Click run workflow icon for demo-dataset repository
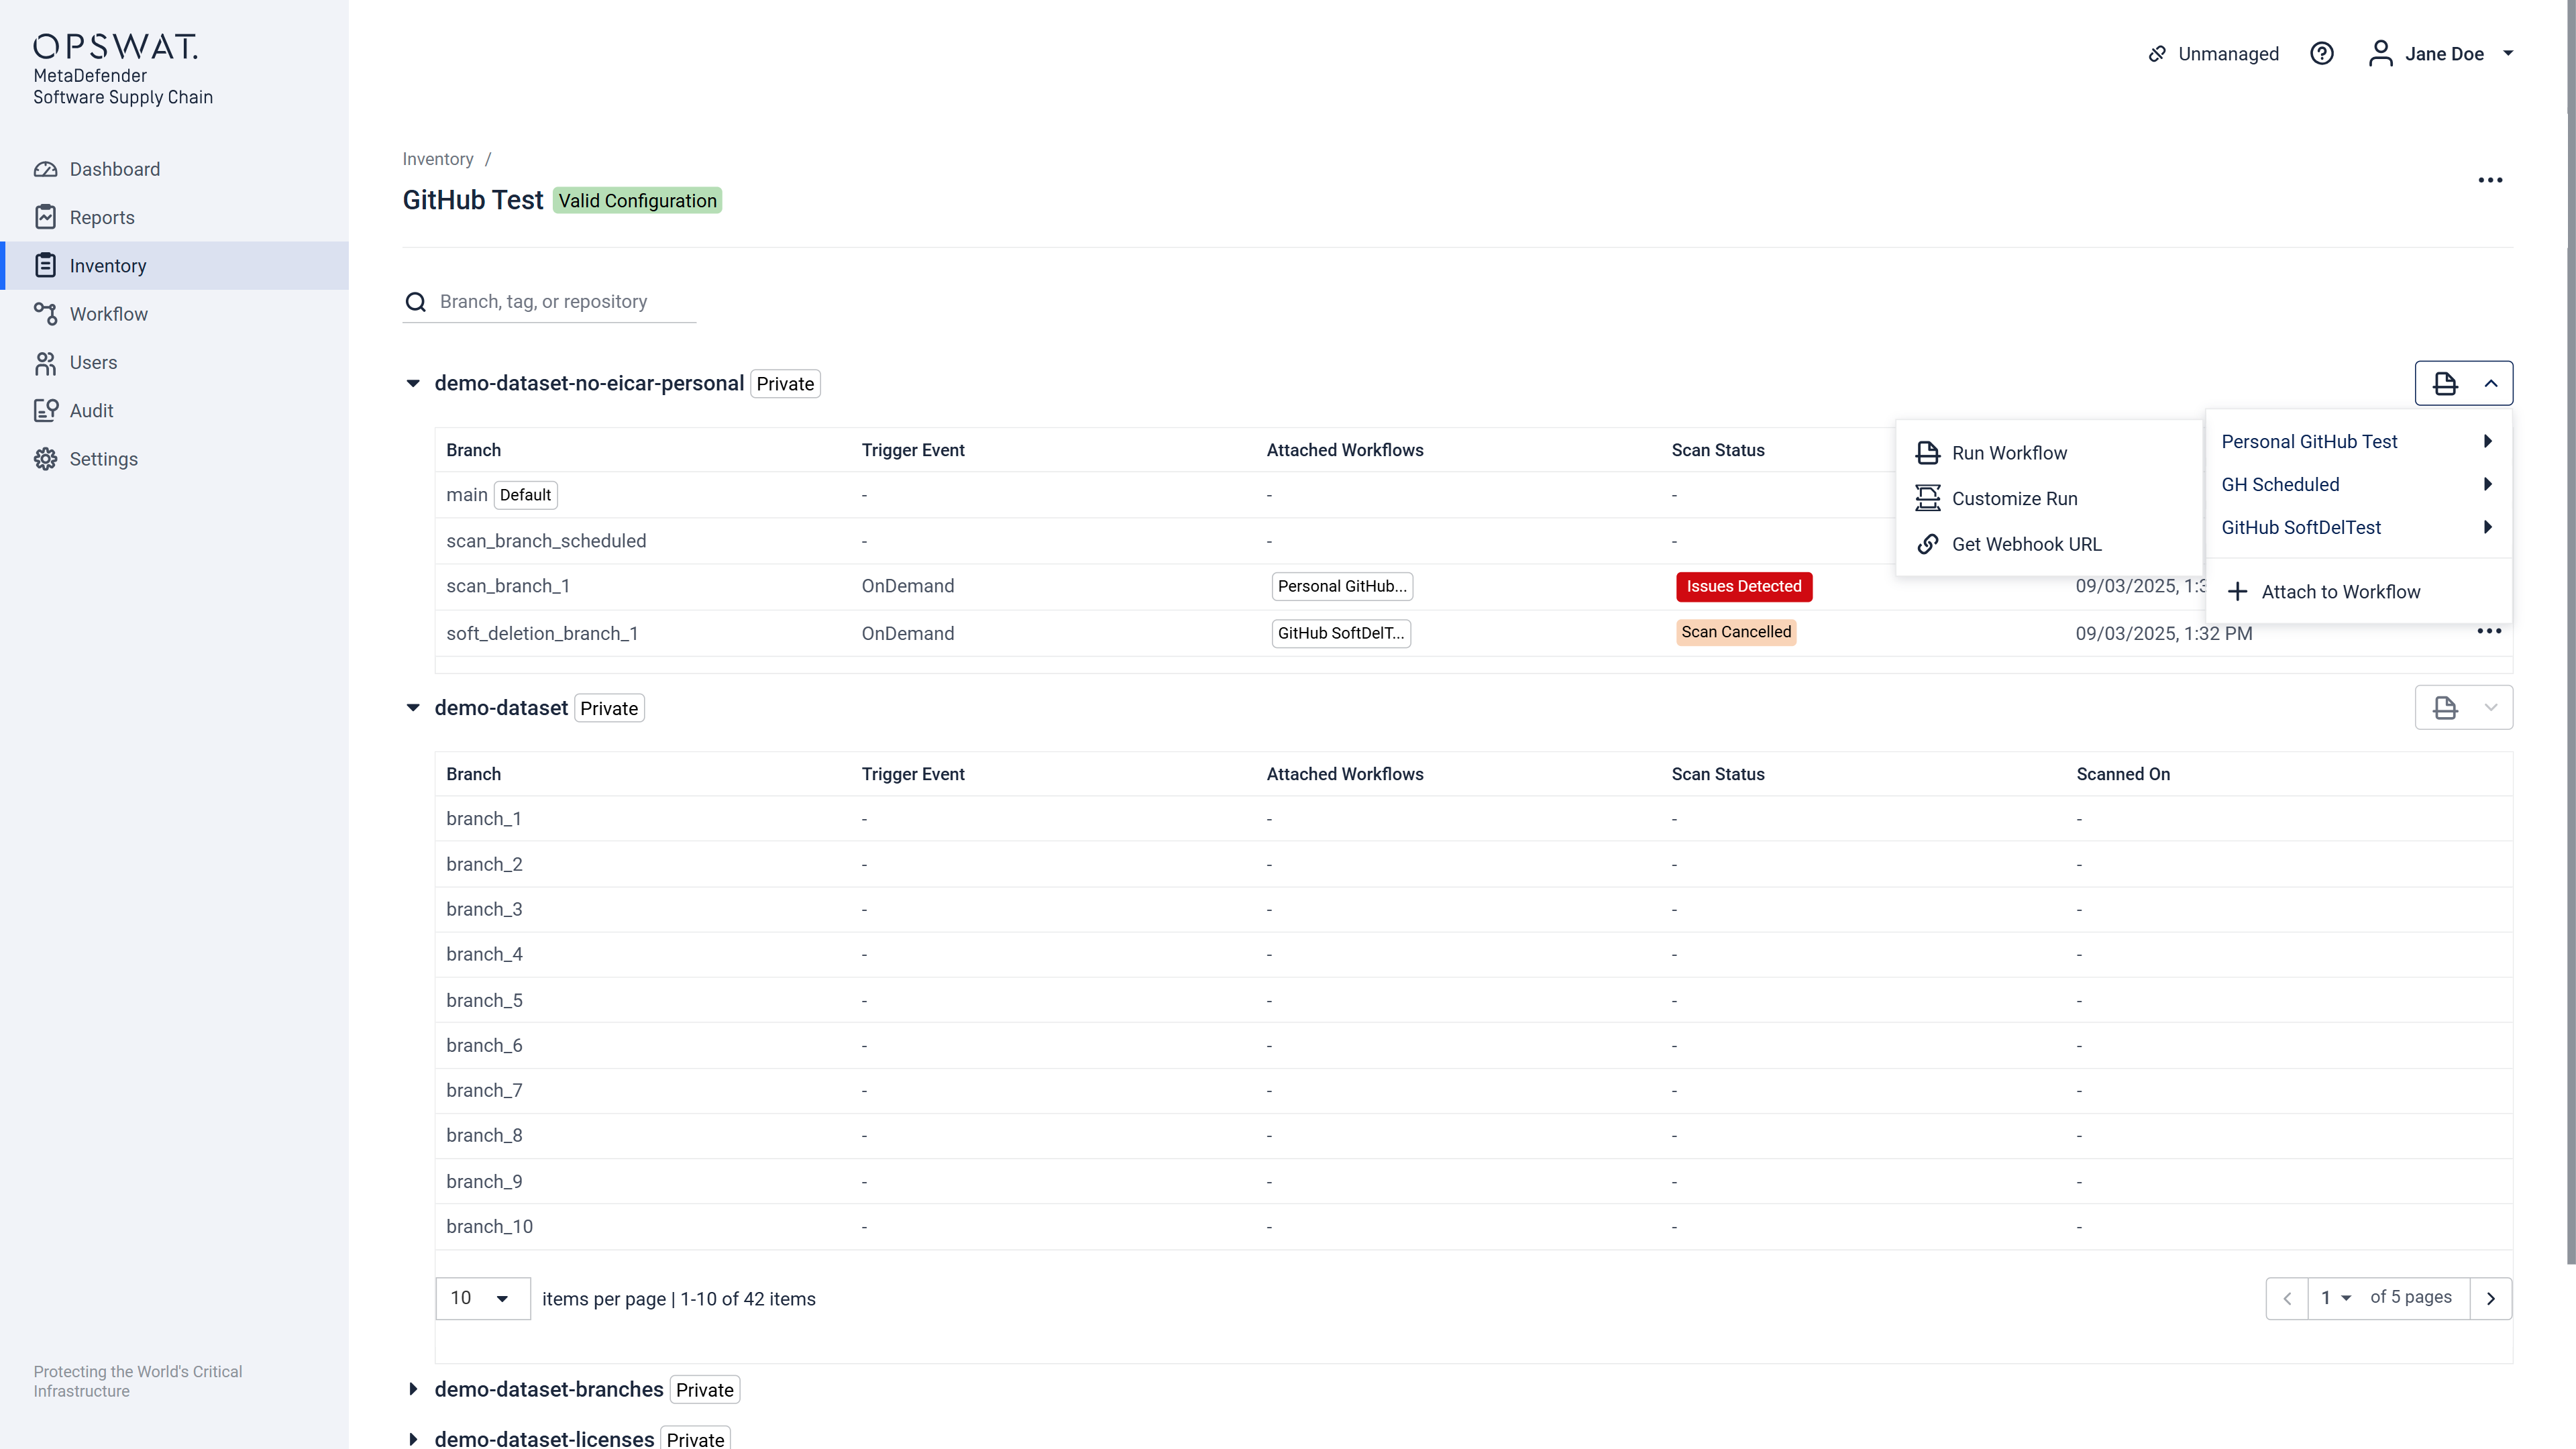This screenshot has width=2576, height=1449. click(2445, 708)
